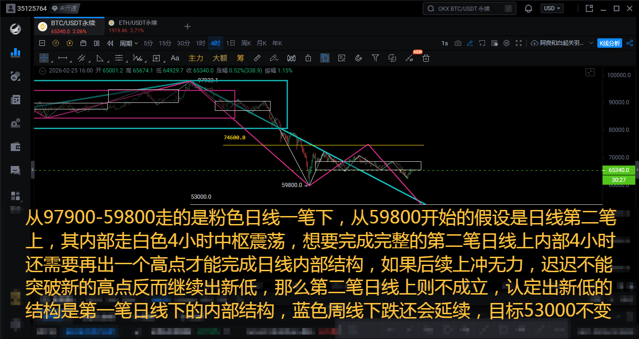Switch to the ETH/USDT永续 tab
The width and height of the screenshot is (639, 339).
pos(133,26)
